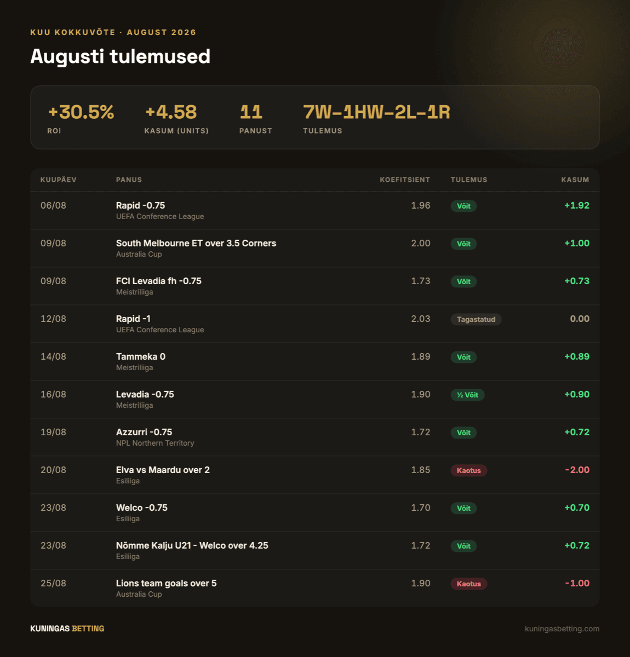Click the Tammeka 0 bet name
630x657 pixels.
tap(141, 356)
